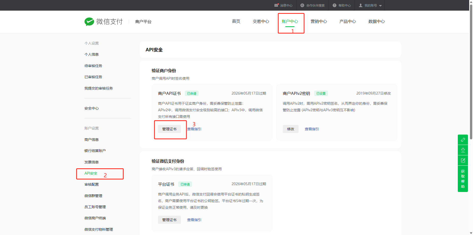The width and height of the screenshot is (473, 235).
Task: Click the 获取帮助 floating button
Action: point(463,179)
